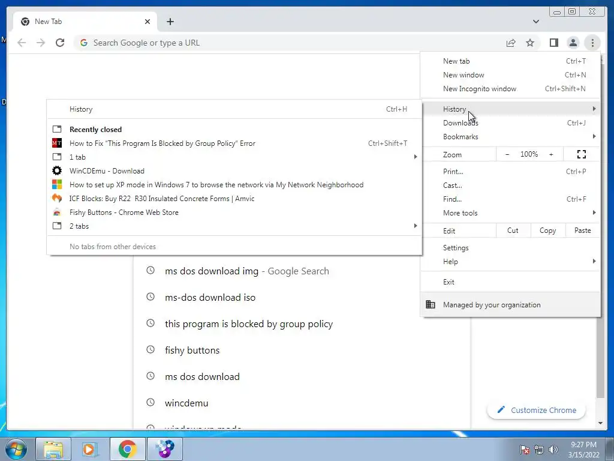Increase zoom with the plus button
614x461 pixels.
point(551,154)
